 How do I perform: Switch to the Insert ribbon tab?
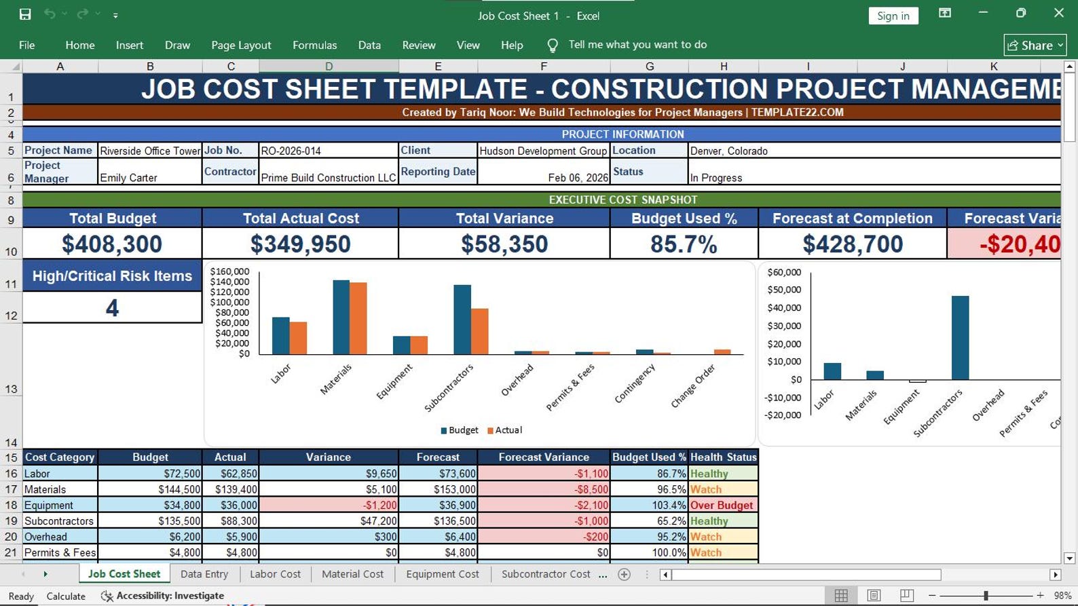pyautogui.click(x=130, y=45)
